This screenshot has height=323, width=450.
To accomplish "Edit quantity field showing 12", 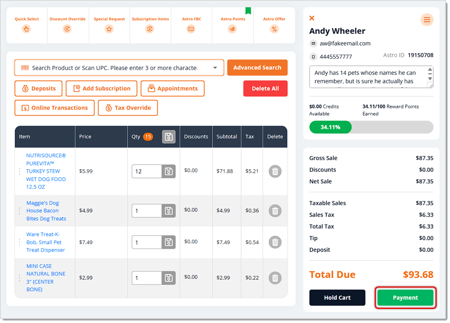I will (x=147, y=171).
